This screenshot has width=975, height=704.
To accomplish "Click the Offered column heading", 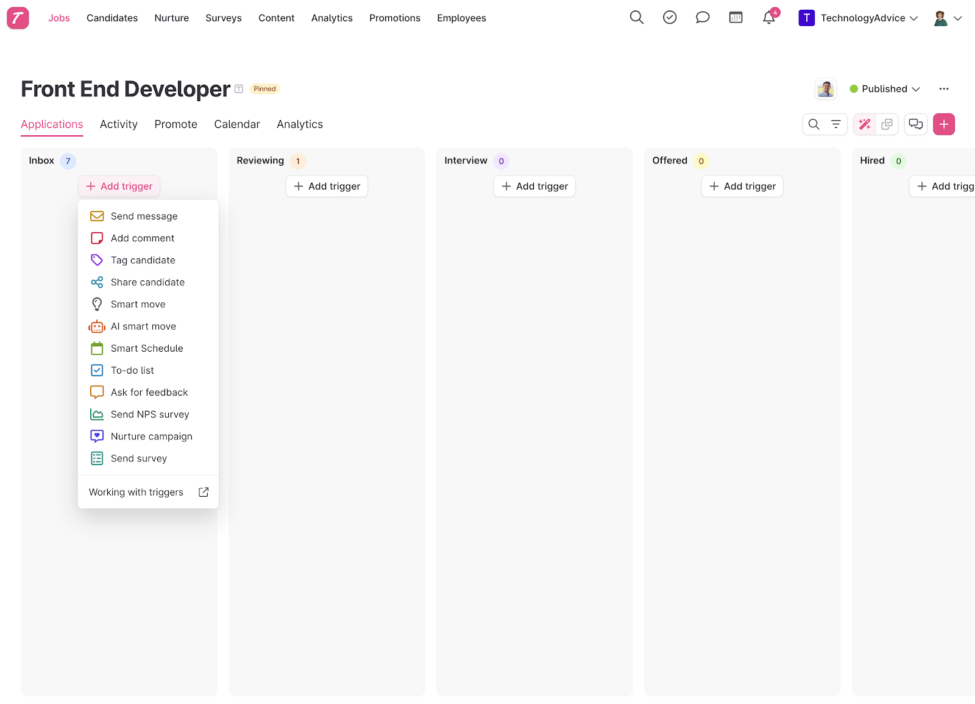I will point(670,160).
